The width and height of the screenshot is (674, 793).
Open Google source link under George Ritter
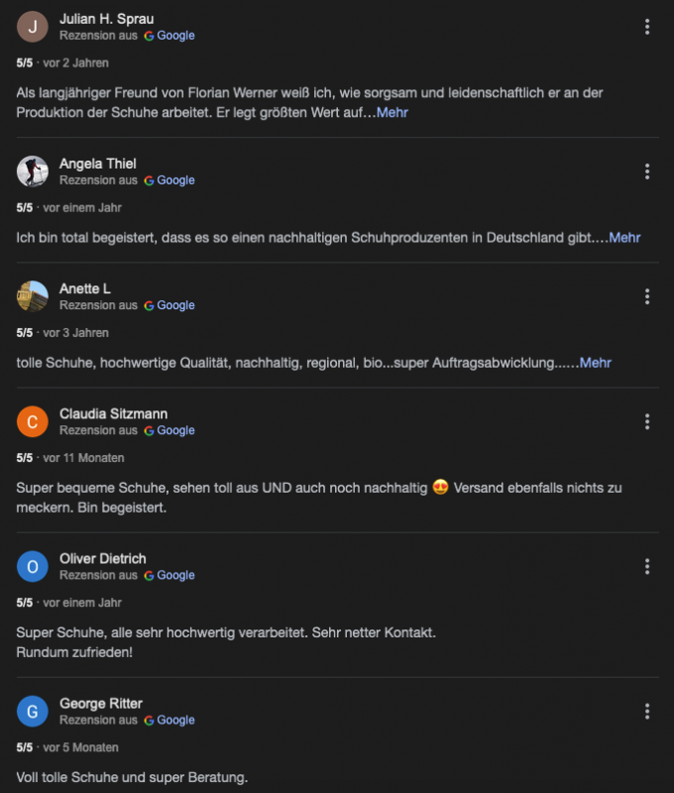(168, 720)
